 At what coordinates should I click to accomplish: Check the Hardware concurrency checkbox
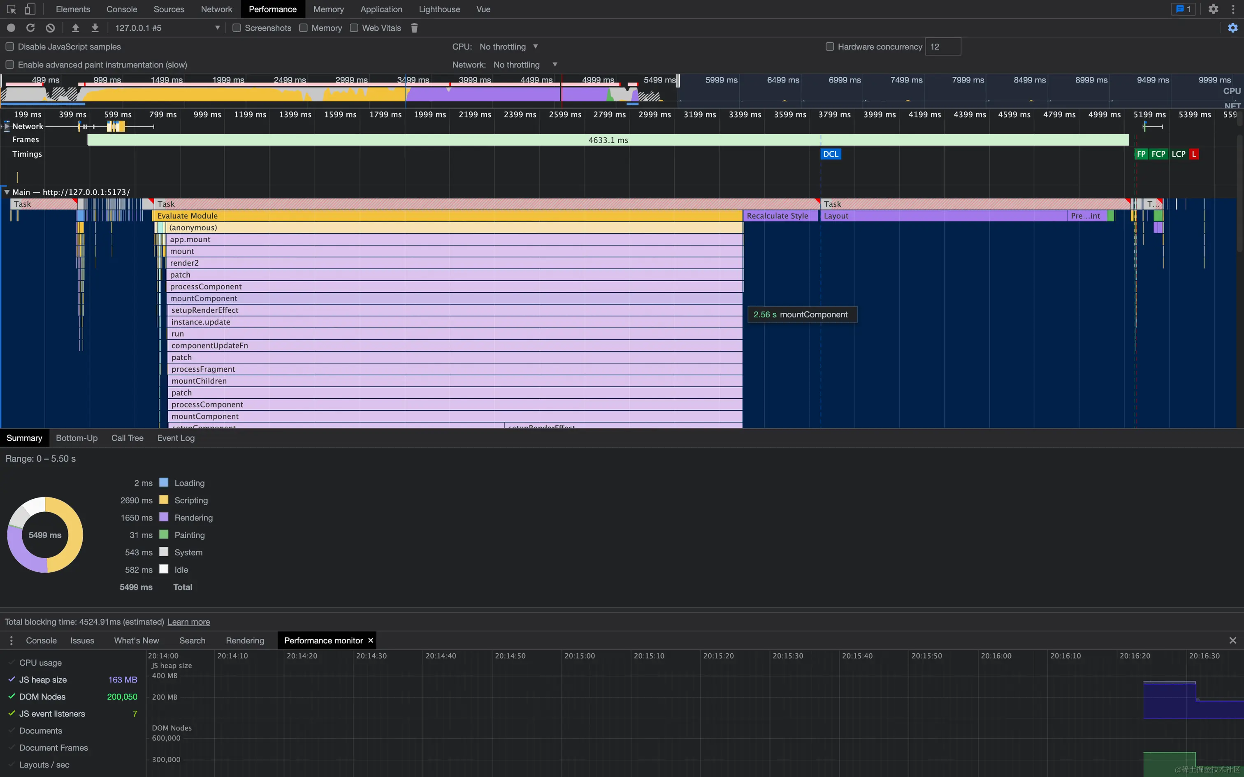coord(830,47)
